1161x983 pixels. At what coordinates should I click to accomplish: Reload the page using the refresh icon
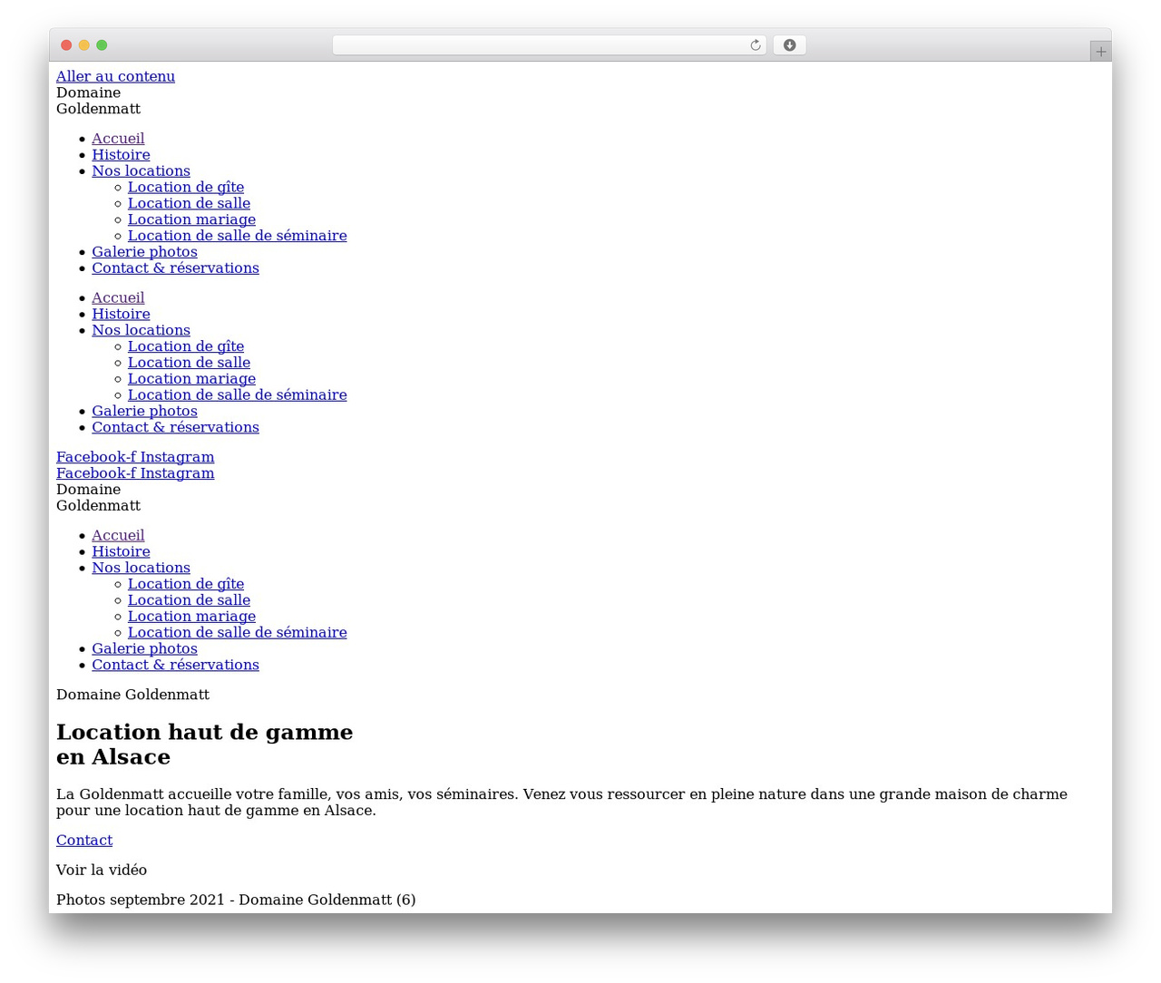(755, 45)
